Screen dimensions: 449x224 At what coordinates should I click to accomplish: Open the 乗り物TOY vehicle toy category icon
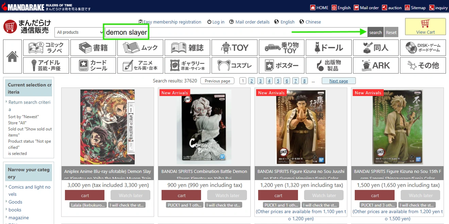281,47
